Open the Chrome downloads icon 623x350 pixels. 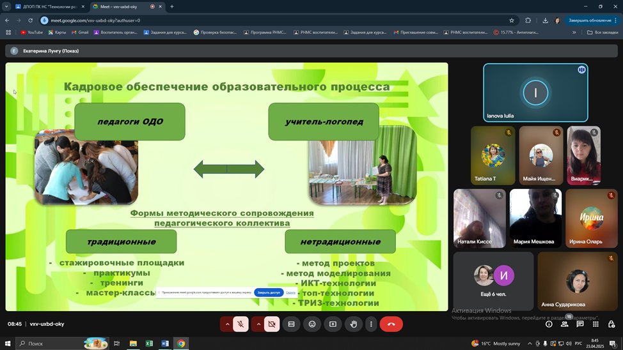click(x=545, y=20)
